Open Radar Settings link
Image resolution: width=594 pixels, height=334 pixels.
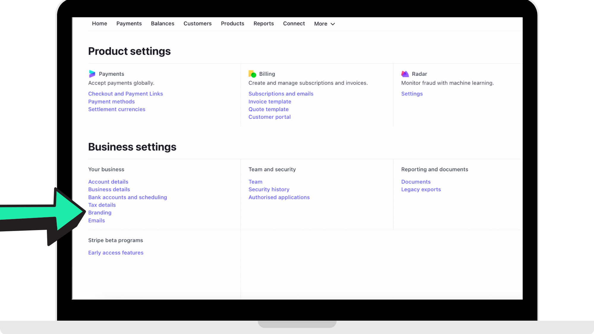(x=412, y=94)
